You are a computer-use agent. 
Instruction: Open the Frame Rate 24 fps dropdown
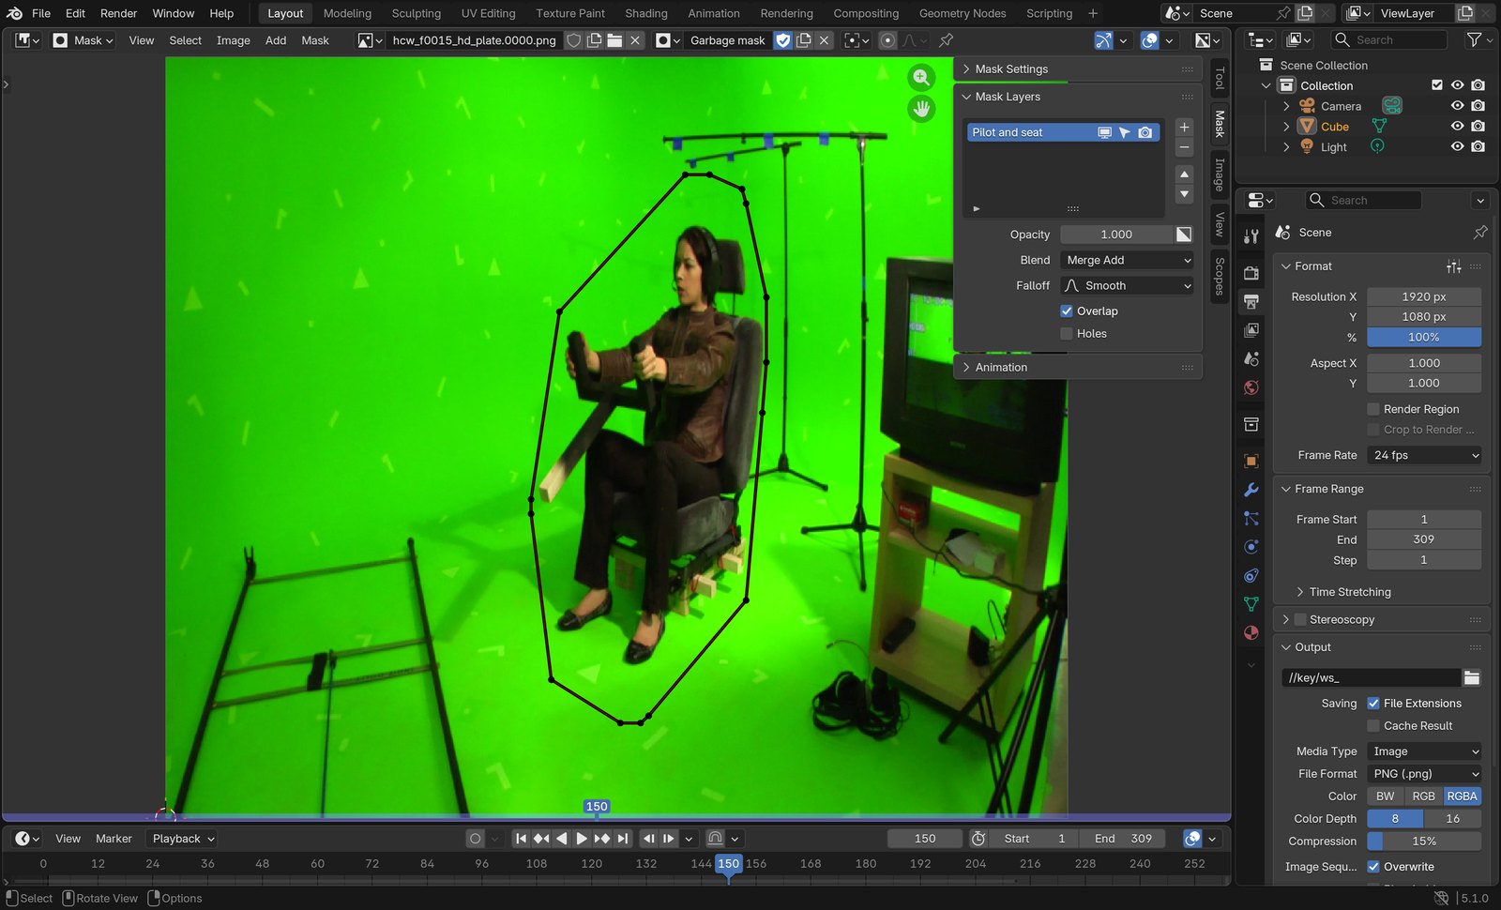point(1424,455)
